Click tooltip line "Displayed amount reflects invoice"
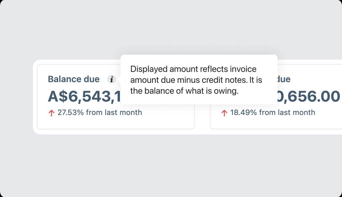The height and width of the screenshot is (197, 342). (x=193, y=69)
